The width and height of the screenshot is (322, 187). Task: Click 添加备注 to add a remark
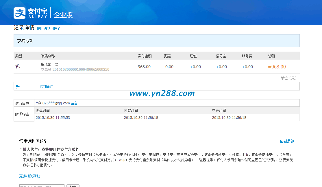pos(47,86)
